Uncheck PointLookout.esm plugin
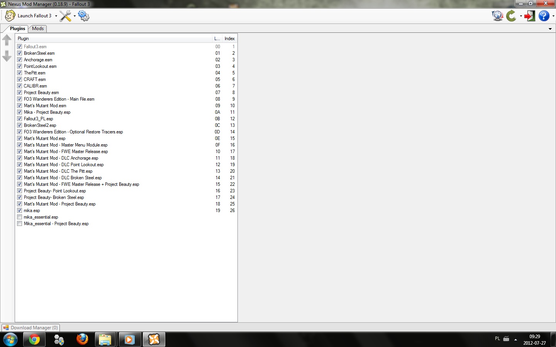Image resolution: width=556 pixels, height=347 pixels. (20, 66)
